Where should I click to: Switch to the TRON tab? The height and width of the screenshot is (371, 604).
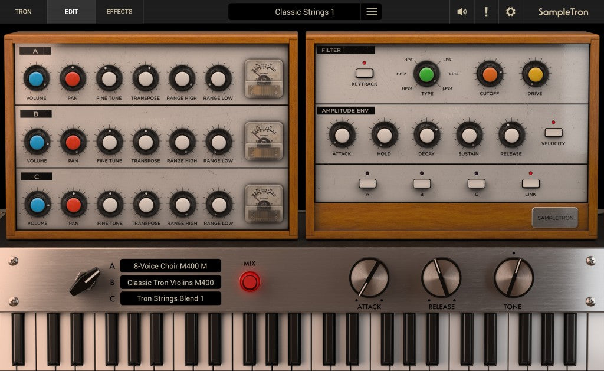24,12
